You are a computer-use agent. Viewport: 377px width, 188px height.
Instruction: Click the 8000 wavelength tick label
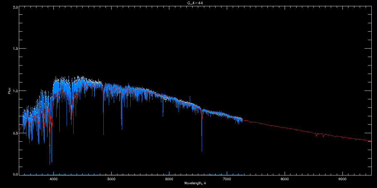[285, 179]
